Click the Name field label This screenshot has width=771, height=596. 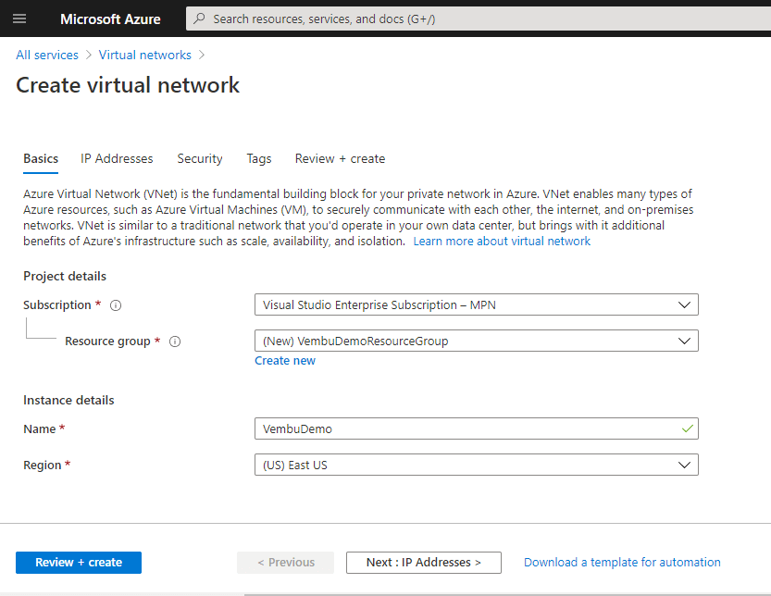click(39, 428)
